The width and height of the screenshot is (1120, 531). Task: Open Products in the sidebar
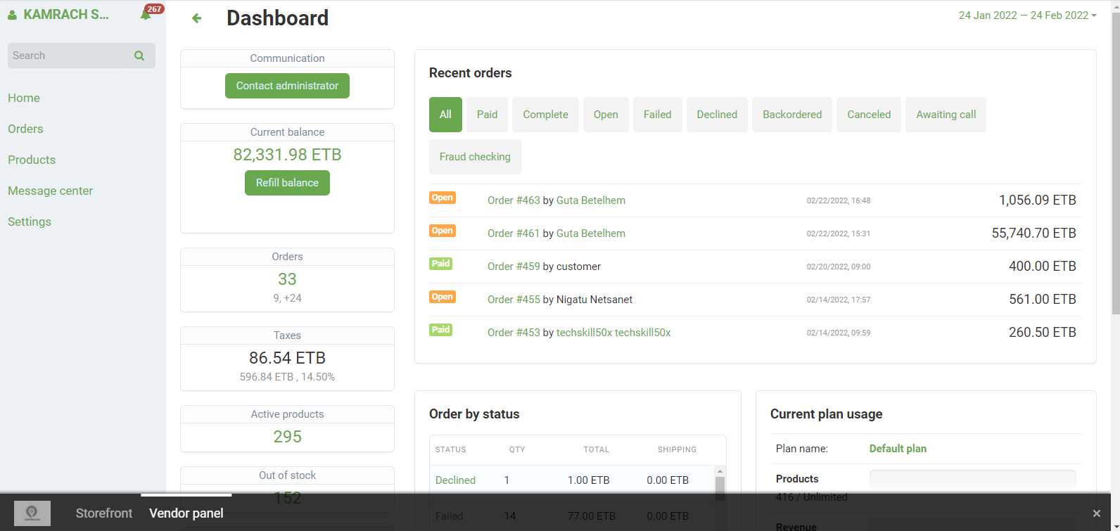point(32,160)
